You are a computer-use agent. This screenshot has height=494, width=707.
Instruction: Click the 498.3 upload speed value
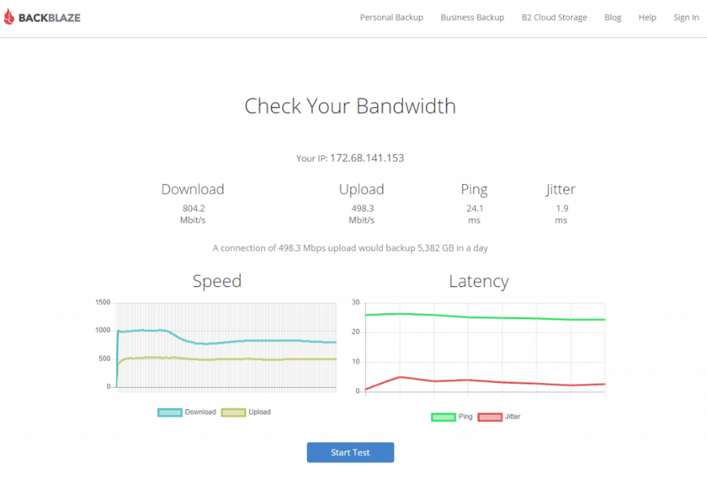(363, 208)
